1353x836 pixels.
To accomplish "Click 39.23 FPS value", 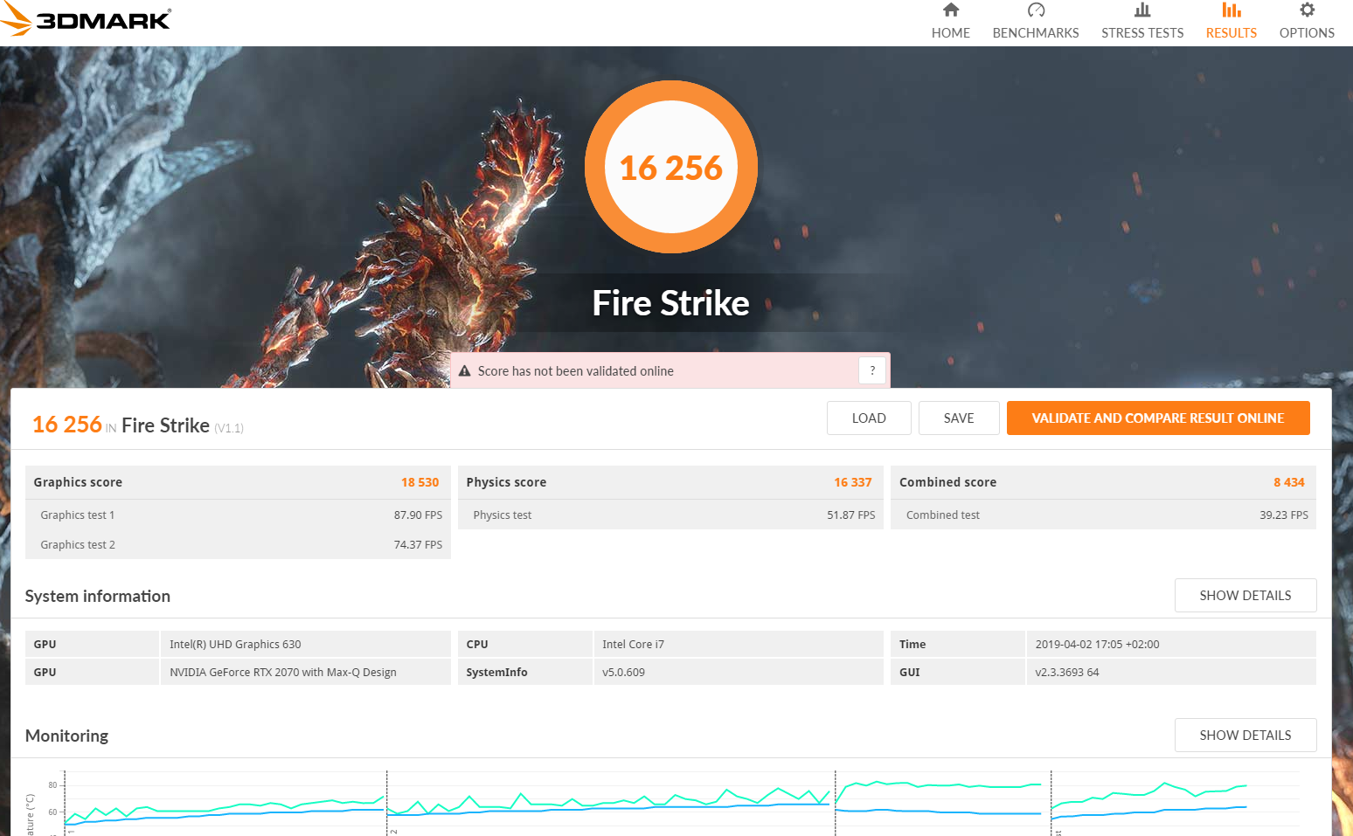I will (x=1284, y=515).
